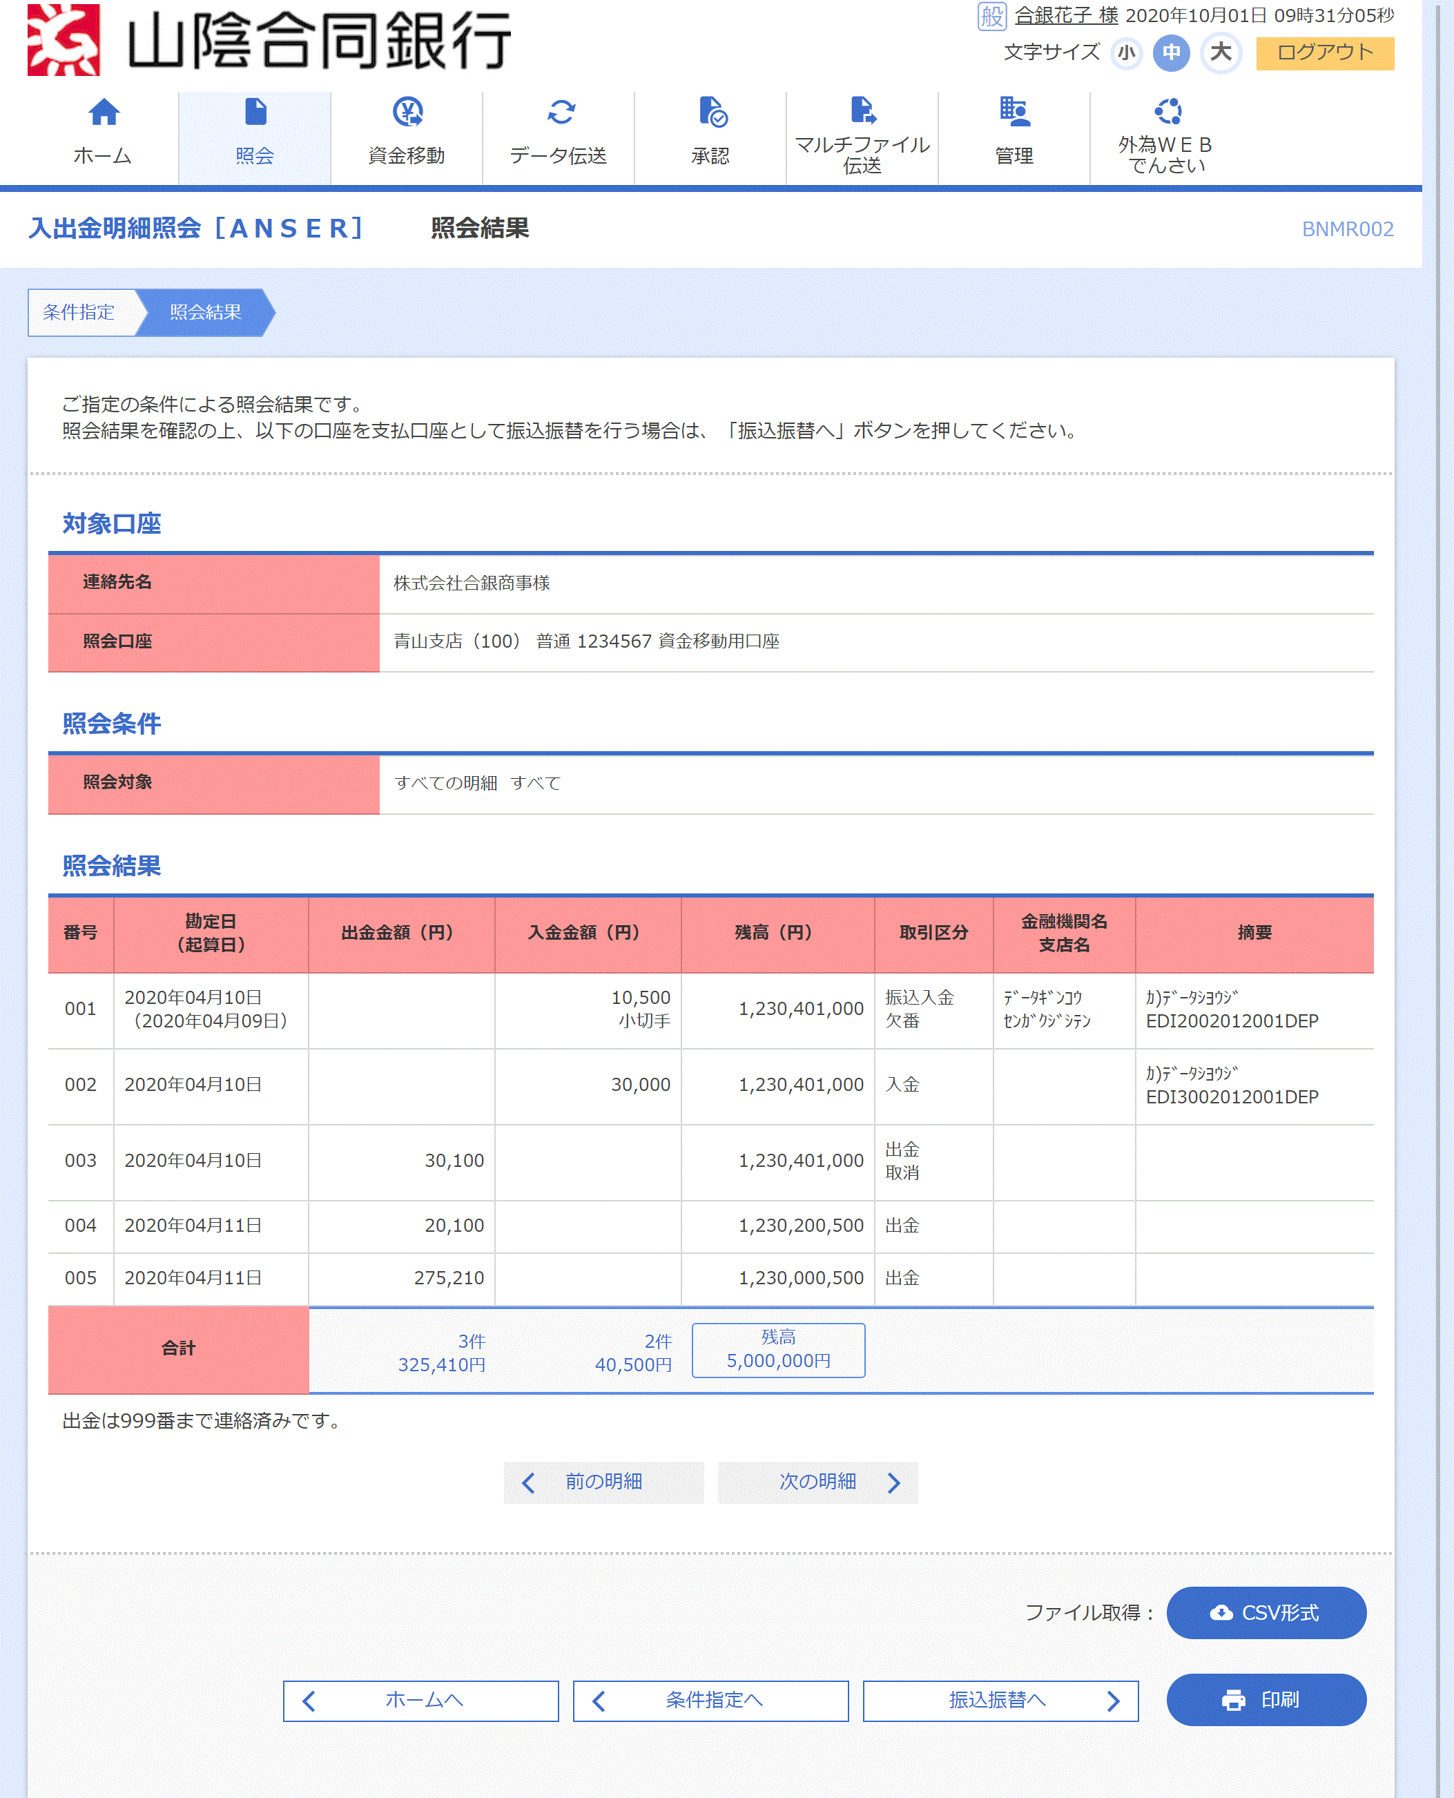Image resolution: width=1454 pixels, height=1798 pixels.
Task: Click the San-in Godo Bank logo
Action: click(270, 39)
